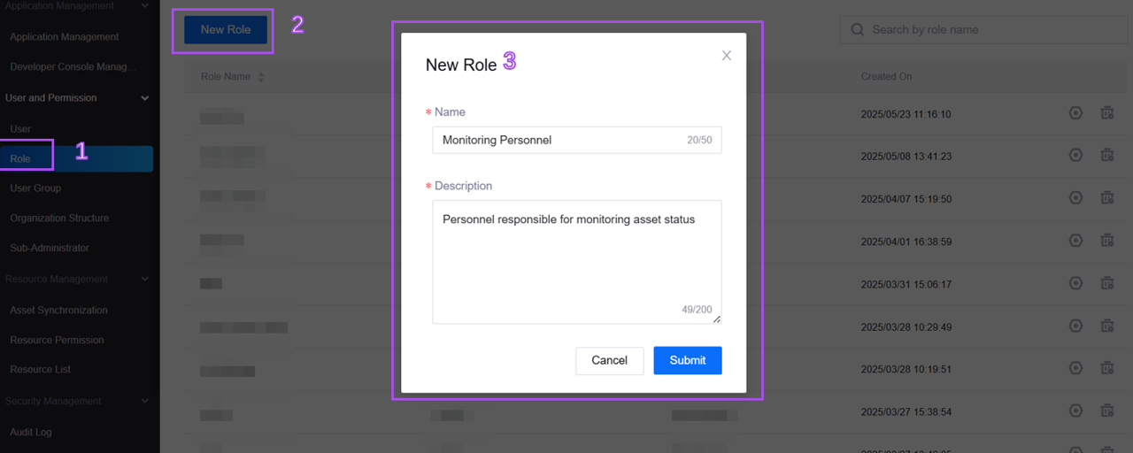Collapse the Security Management section chevron

coord(145,402)
